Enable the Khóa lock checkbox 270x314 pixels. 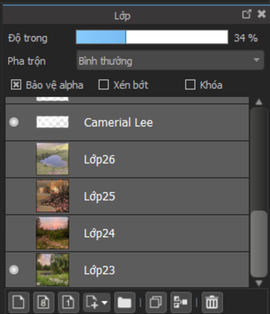[190, 85]
